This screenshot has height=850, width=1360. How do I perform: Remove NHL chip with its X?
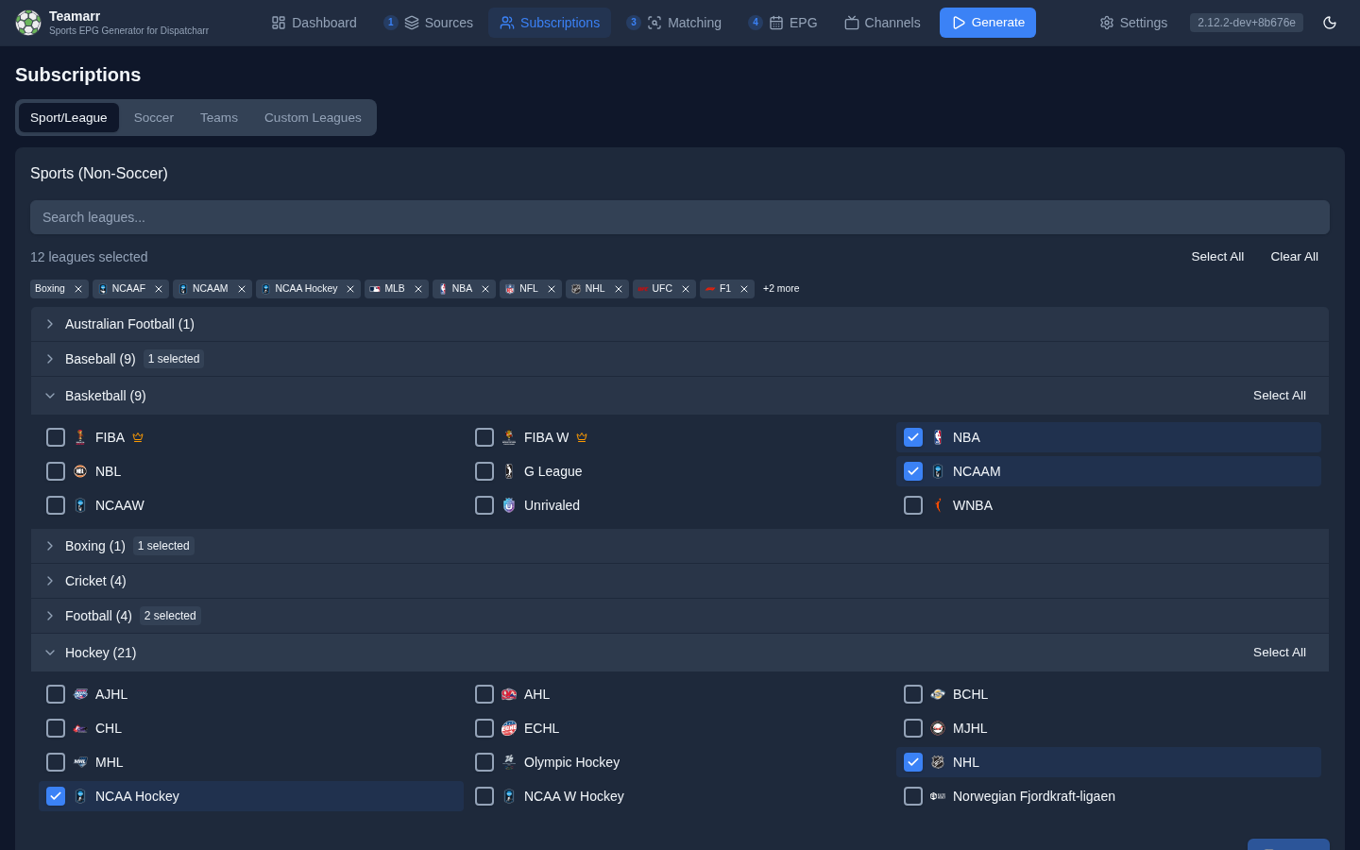tap(619, 289)
